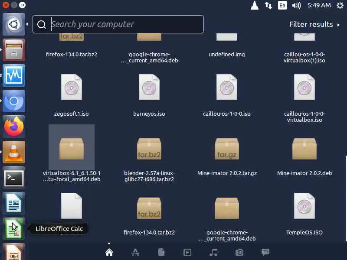This screenshot has width=347, height=260.
Task: Open network connections indicator
Action: (x=268, y=5)
